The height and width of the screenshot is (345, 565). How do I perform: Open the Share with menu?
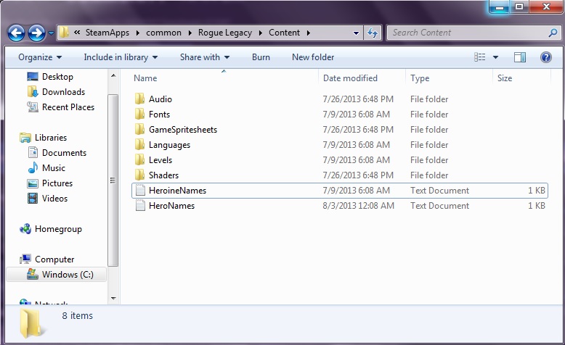(205, 57)
